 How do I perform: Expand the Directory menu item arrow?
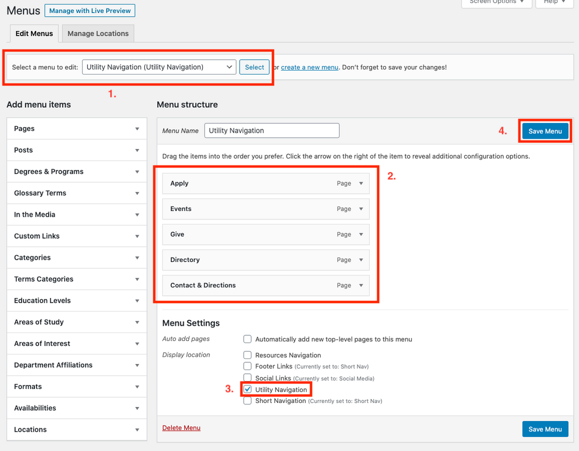tap(361, 260)
